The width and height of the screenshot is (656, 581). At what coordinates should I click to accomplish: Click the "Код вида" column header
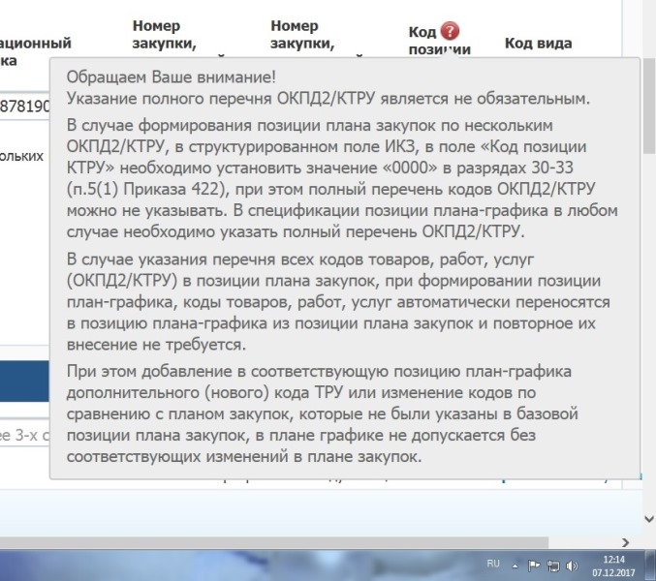[x=538, y=43]
